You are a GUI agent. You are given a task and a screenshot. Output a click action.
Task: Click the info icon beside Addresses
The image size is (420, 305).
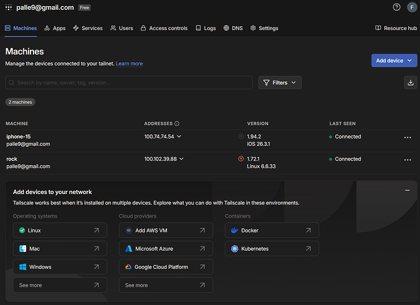pos(177,124)
